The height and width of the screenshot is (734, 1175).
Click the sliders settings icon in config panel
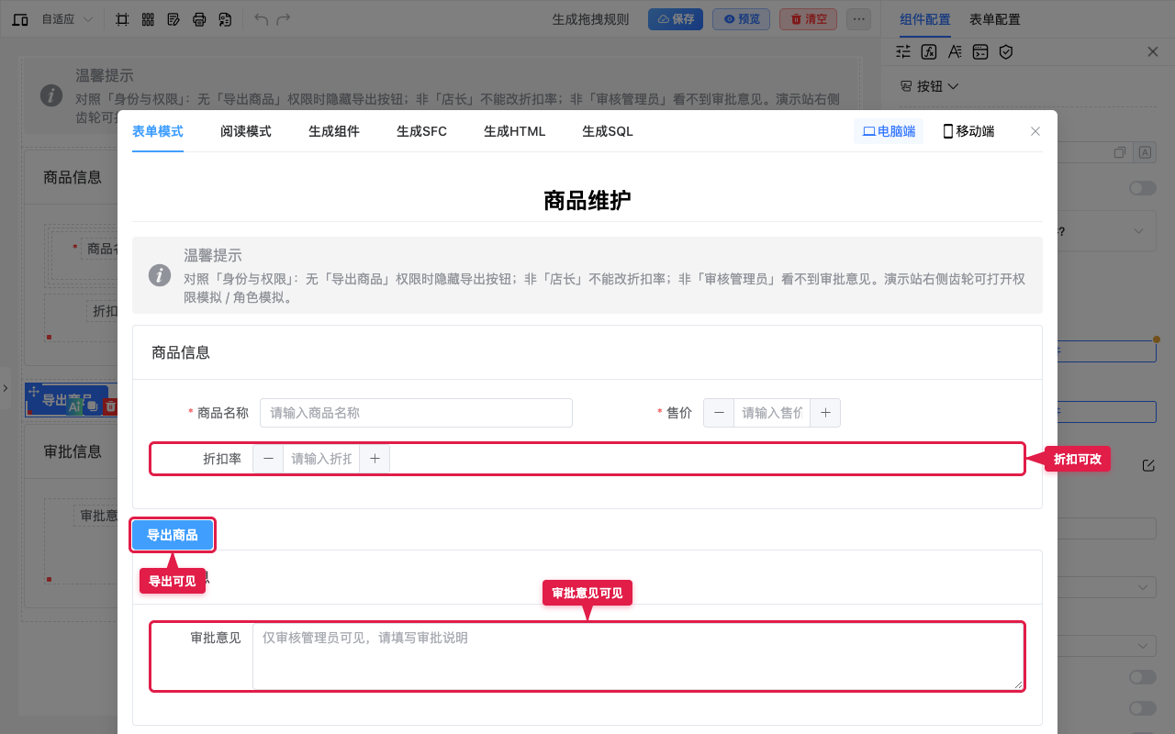click(x=903, y=52)
